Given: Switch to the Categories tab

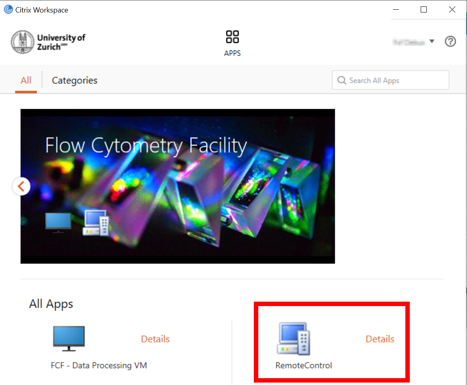Looking at the screenshot, I should 75,81.
